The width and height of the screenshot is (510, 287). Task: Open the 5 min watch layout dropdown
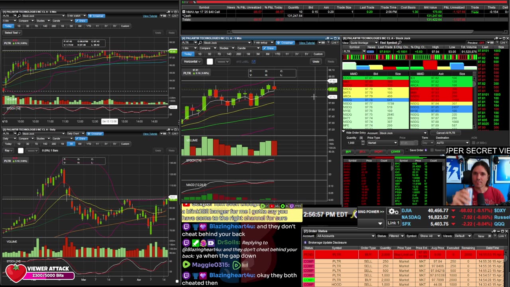[x=76, y=16]
